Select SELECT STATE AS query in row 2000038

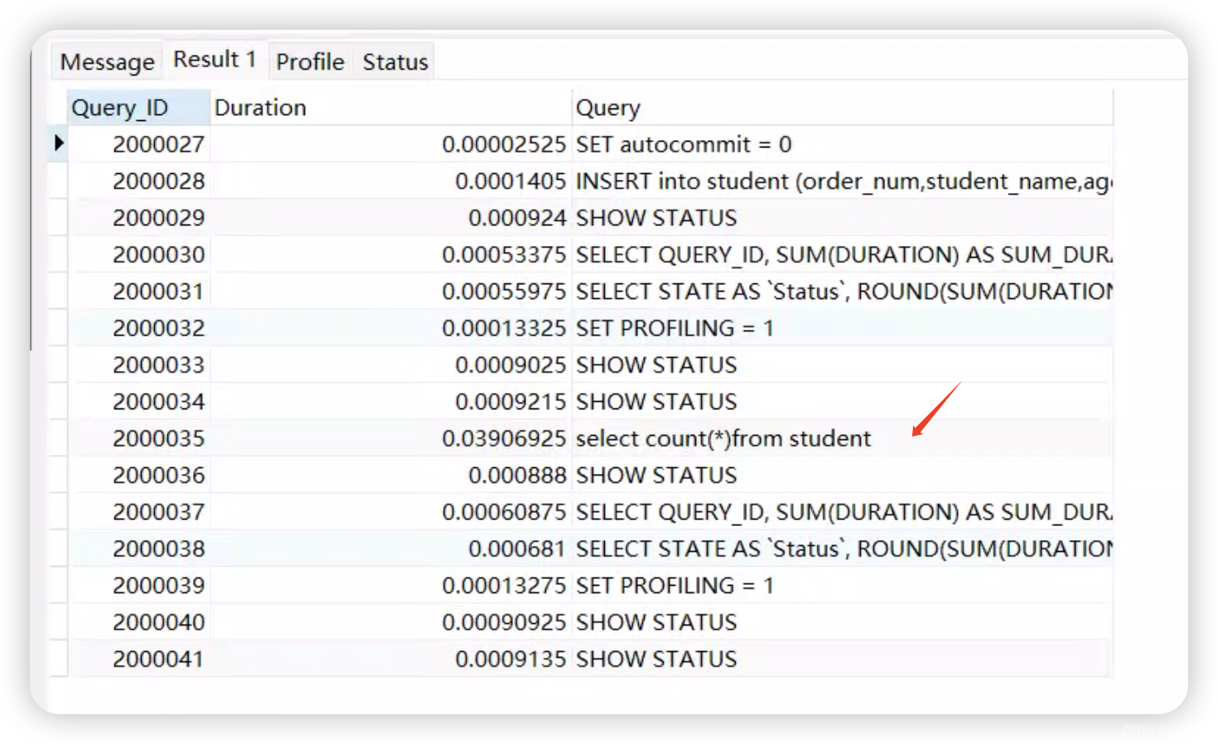click(x=843, y=548)
